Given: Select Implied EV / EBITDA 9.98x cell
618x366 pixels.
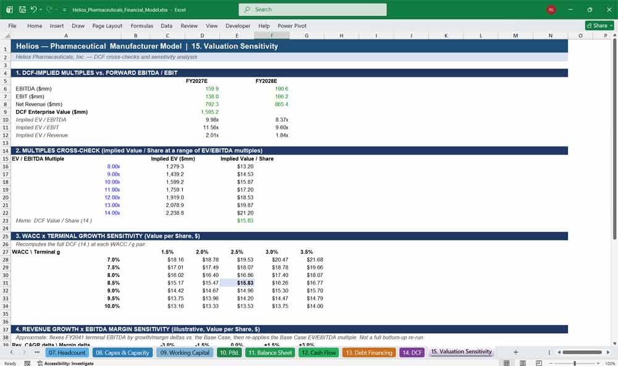Looking at the screenshot, I should (x=202, y=119).
